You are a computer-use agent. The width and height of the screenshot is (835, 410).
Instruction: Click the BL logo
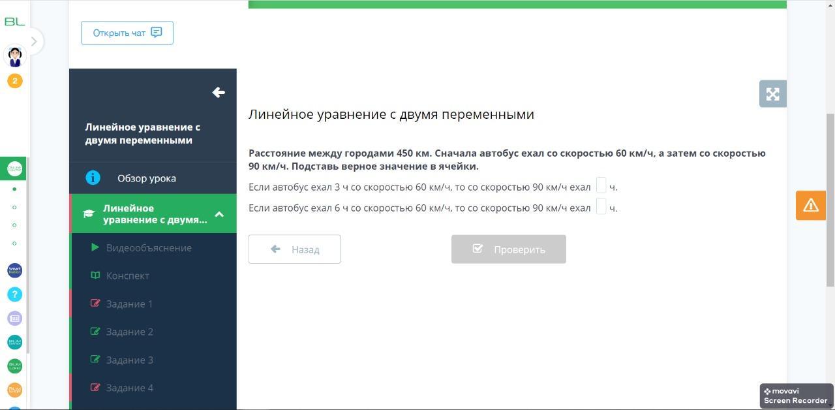tap(14, 22)
